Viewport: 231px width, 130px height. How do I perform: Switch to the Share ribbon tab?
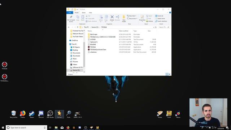pos(83,13)
